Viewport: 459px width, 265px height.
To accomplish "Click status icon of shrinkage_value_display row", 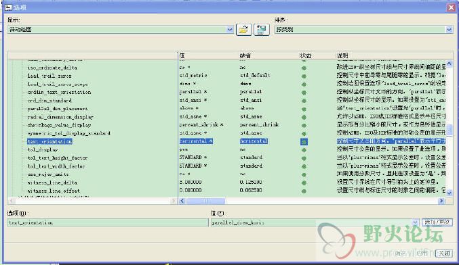I will [x=304, y=126].
